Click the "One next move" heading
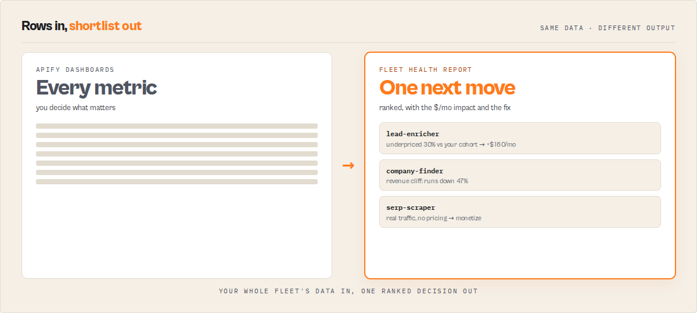The image size is (697, 313). click(x=447, y=88)
